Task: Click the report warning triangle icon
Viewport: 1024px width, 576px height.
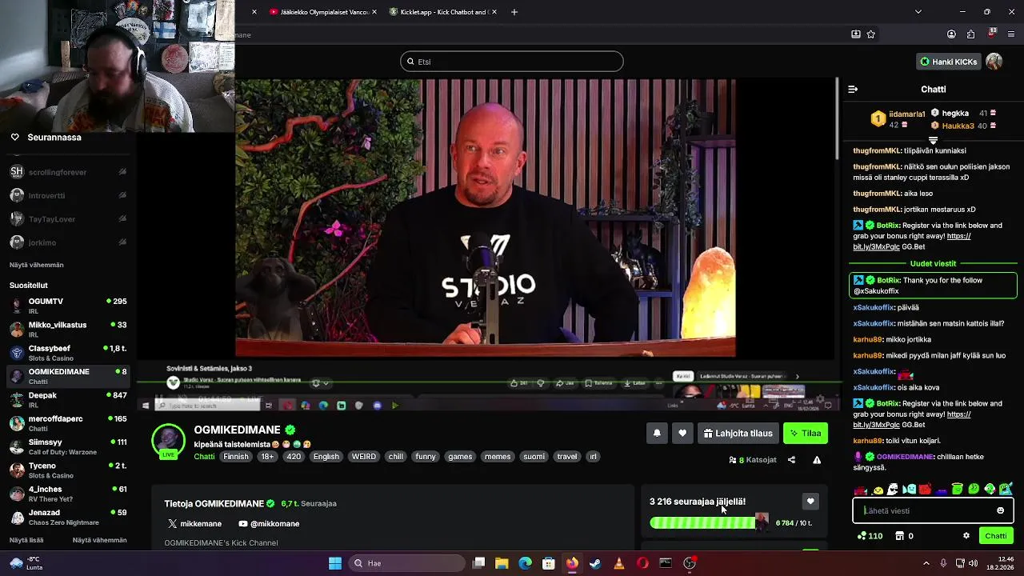Action: click(817, 460)
